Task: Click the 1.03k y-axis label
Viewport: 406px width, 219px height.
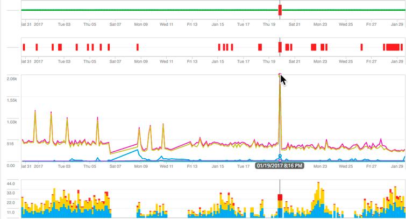Action: tap(12, 122)
